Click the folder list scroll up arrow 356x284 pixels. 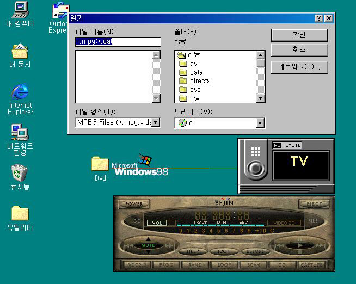260,55
